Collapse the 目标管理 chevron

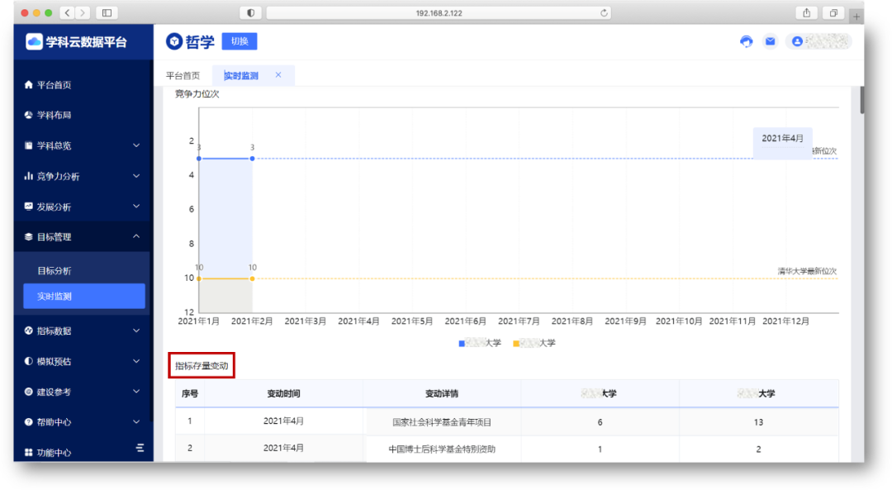pyautogui.click(x=136, y=236)
